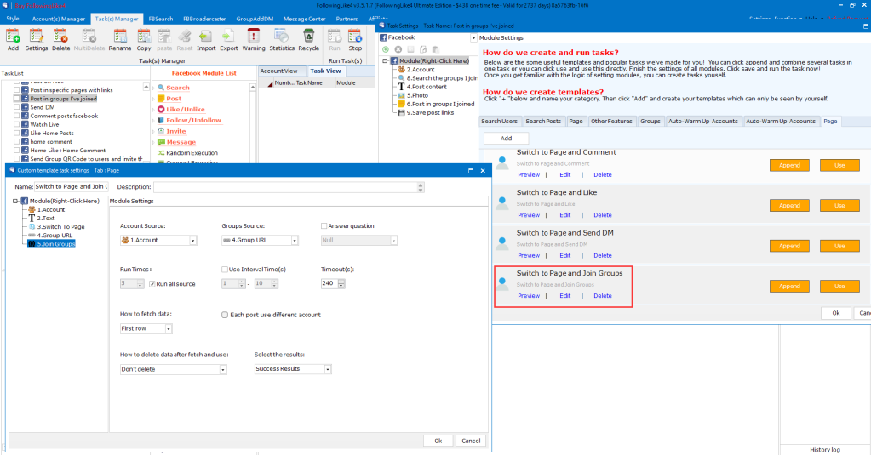Open the Facebook platform dropdown in Task Settings
The image size is (871, 455).
click(x=473, y=37)
